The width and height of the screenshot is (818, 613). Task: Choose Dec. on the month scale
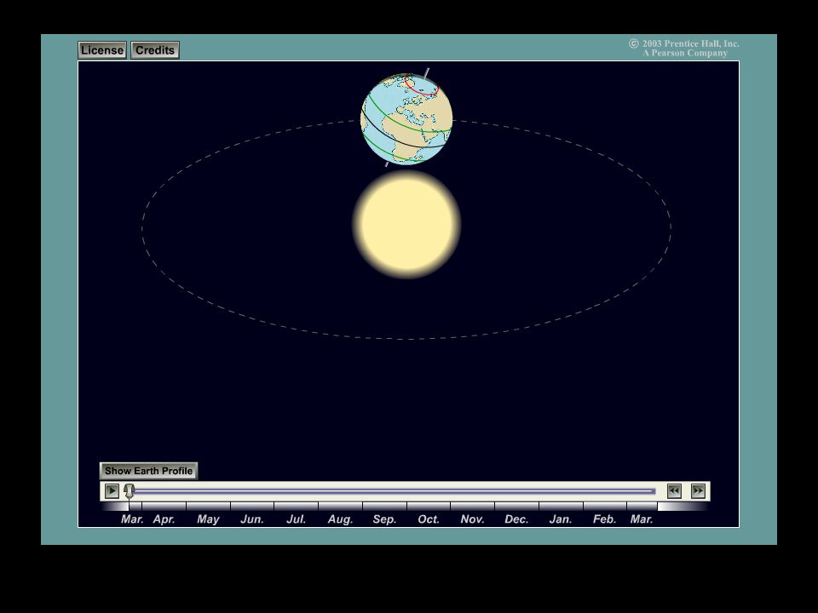click(x=516, y=519)
